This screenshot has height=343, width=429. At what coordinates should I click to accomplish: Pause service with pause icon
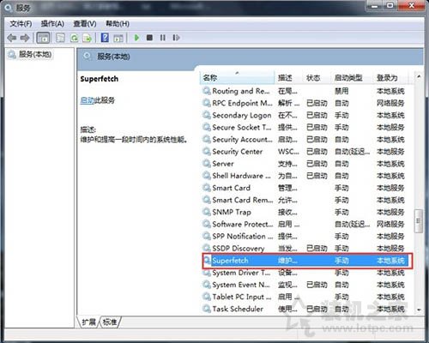163,38
